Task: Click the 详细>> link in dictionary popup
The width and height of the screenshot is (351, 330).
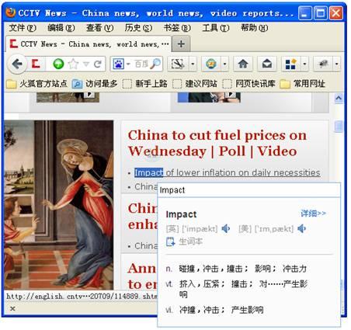Action: (x=313, y=214)
